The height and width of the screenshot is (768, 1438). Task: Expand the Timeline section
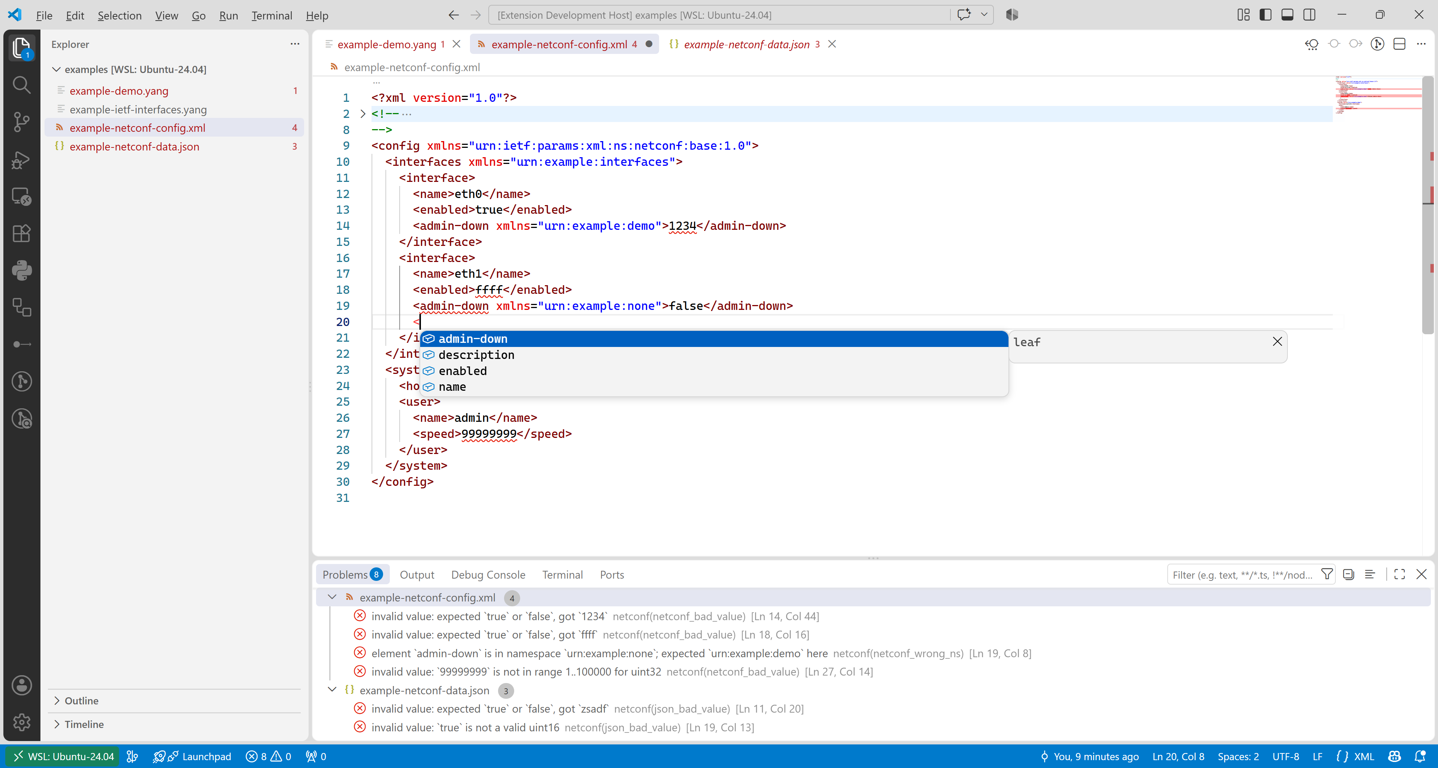click(x=57, y=724)
